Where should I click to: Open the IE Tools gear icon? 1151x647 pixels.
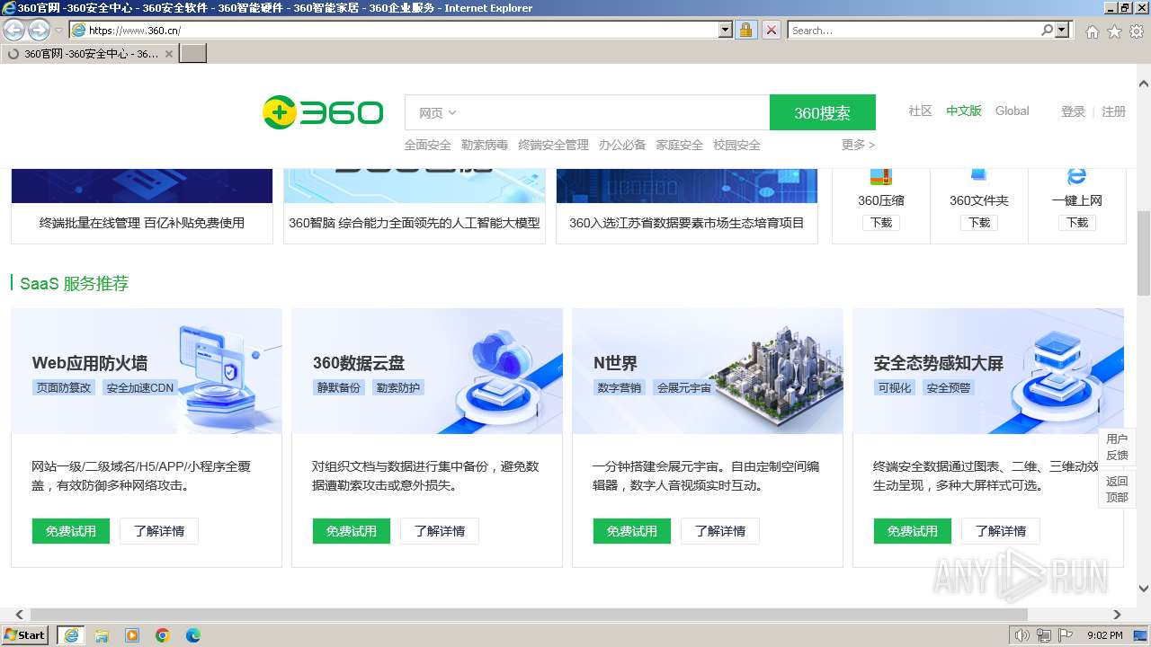coord(1137,31)
